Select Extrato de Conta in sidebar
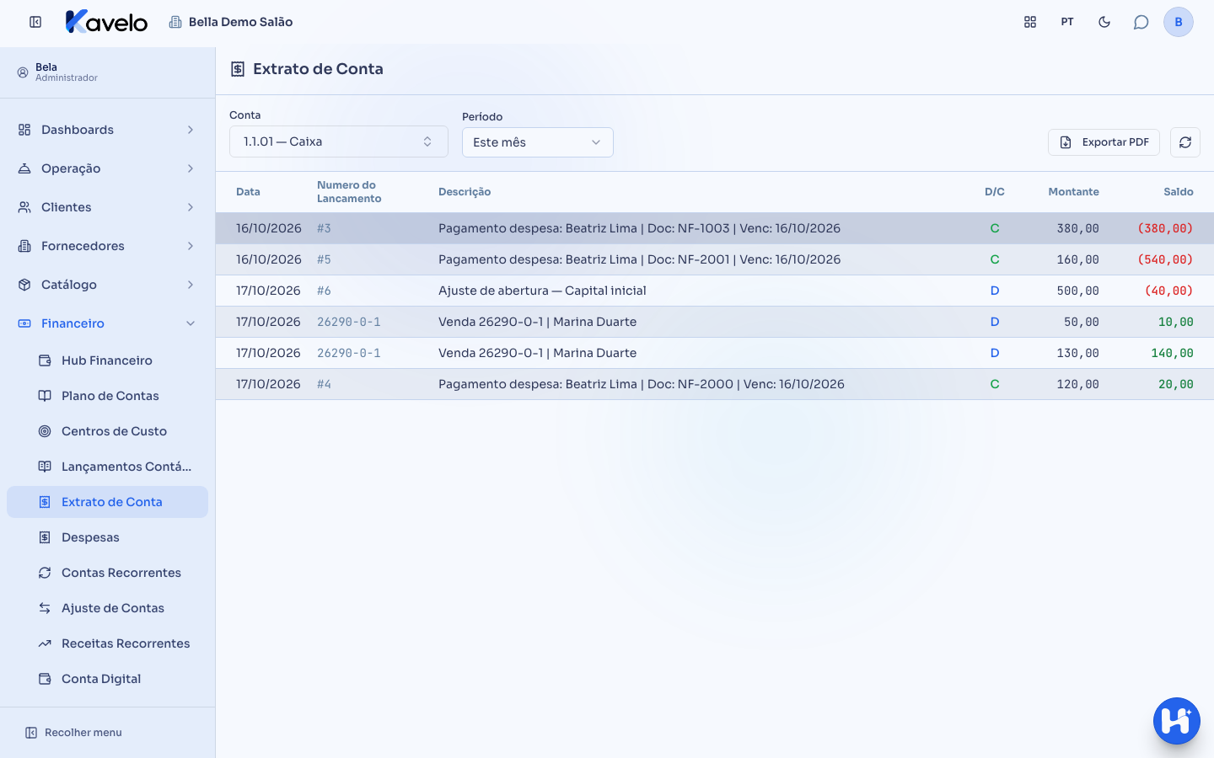The image size is (1214, 758). pyautogui.click(x=107, y=502)
